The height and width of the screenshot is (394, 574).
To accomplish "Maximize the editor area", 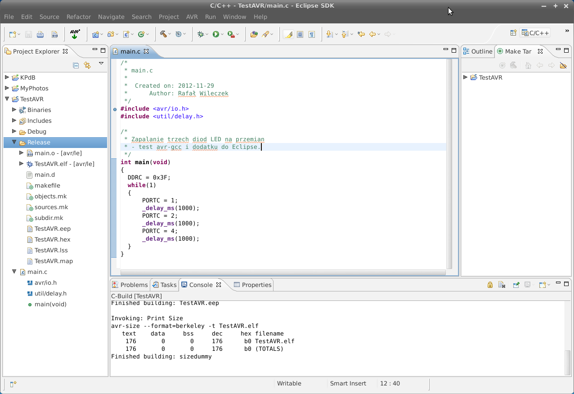I will point(454,50).
